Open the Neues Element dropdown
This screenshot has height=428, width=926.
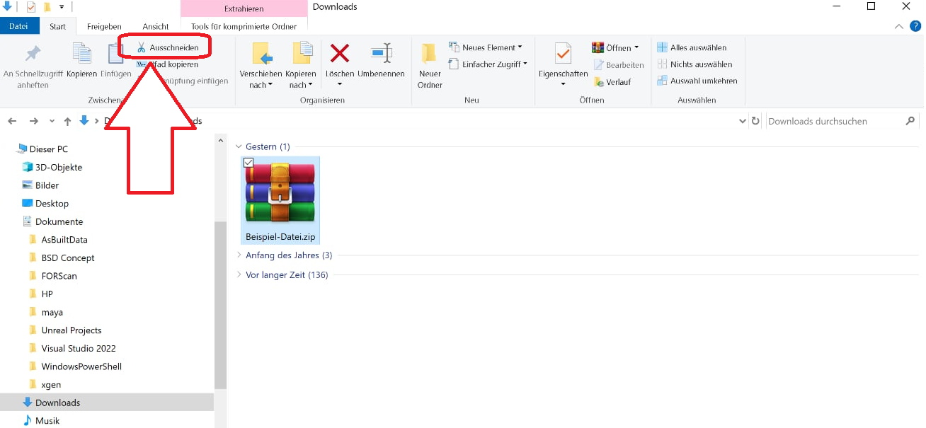point(488,47)
